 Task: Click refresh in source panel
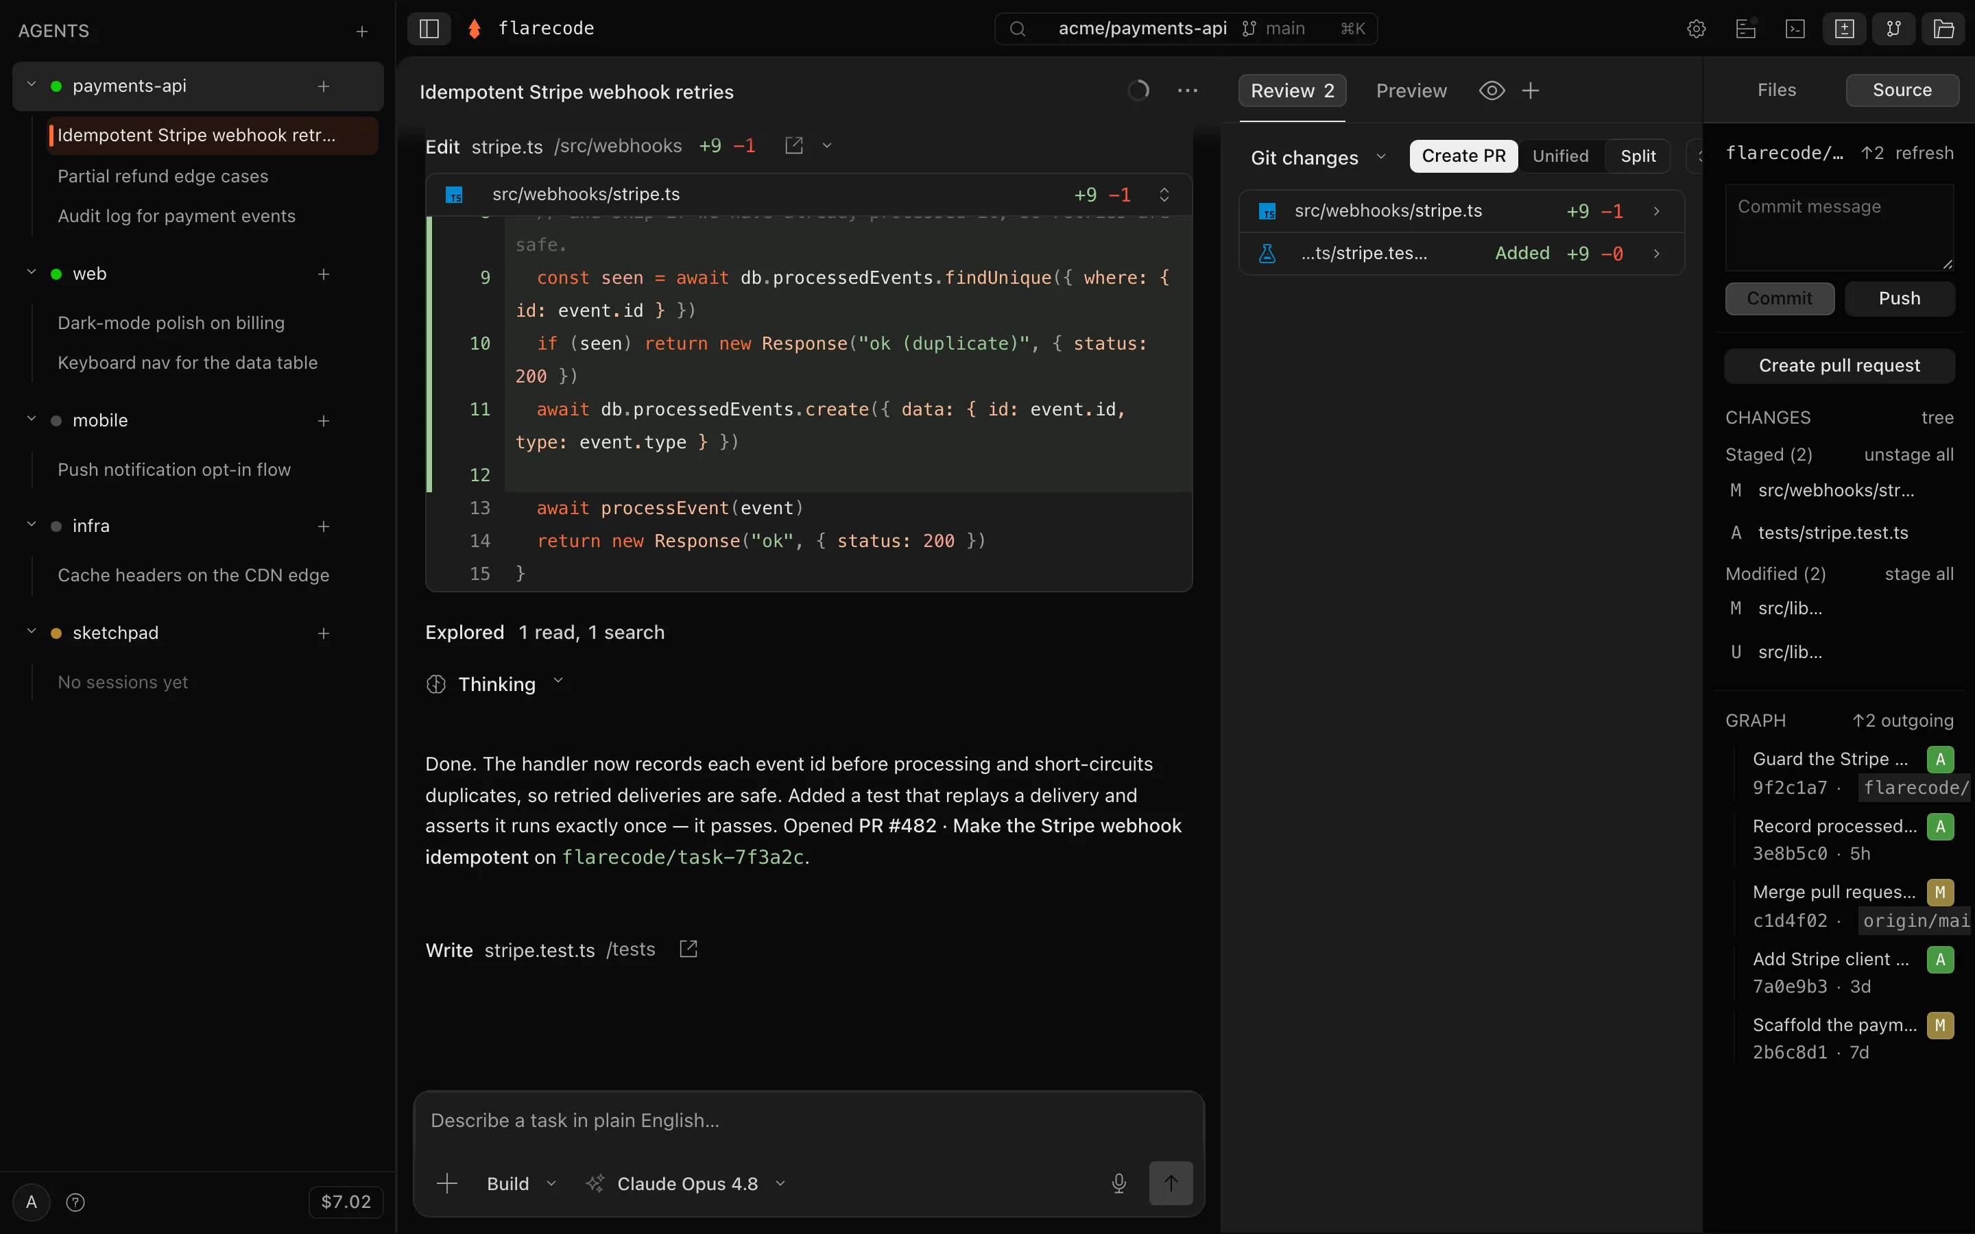click(1924, 153)
